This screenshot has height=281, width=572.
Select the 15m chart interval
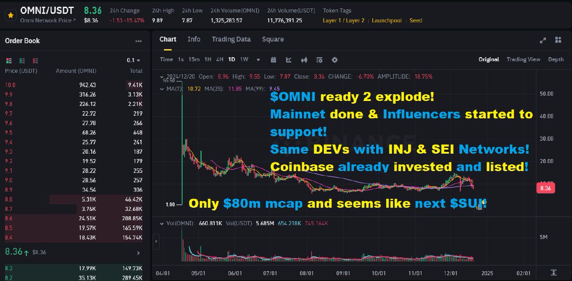click(194, 60)
